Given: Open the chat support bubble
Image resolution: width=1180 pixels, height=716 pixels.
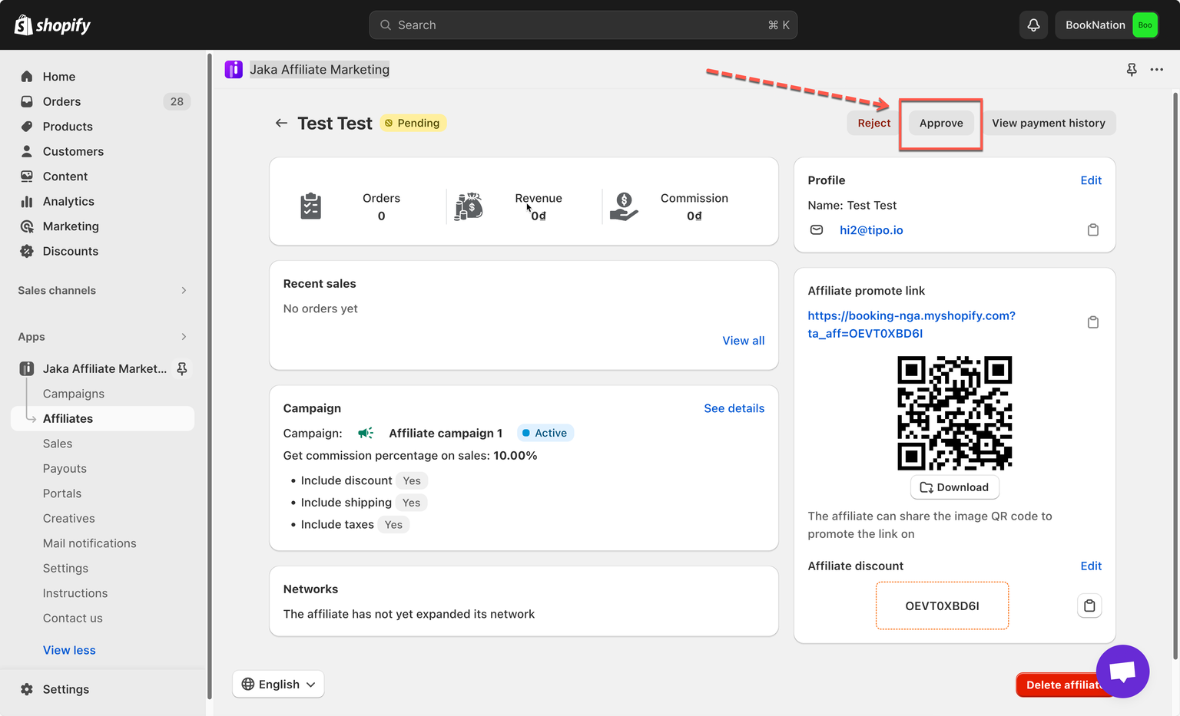Looking at the screenshot, I should [1122, 671].
